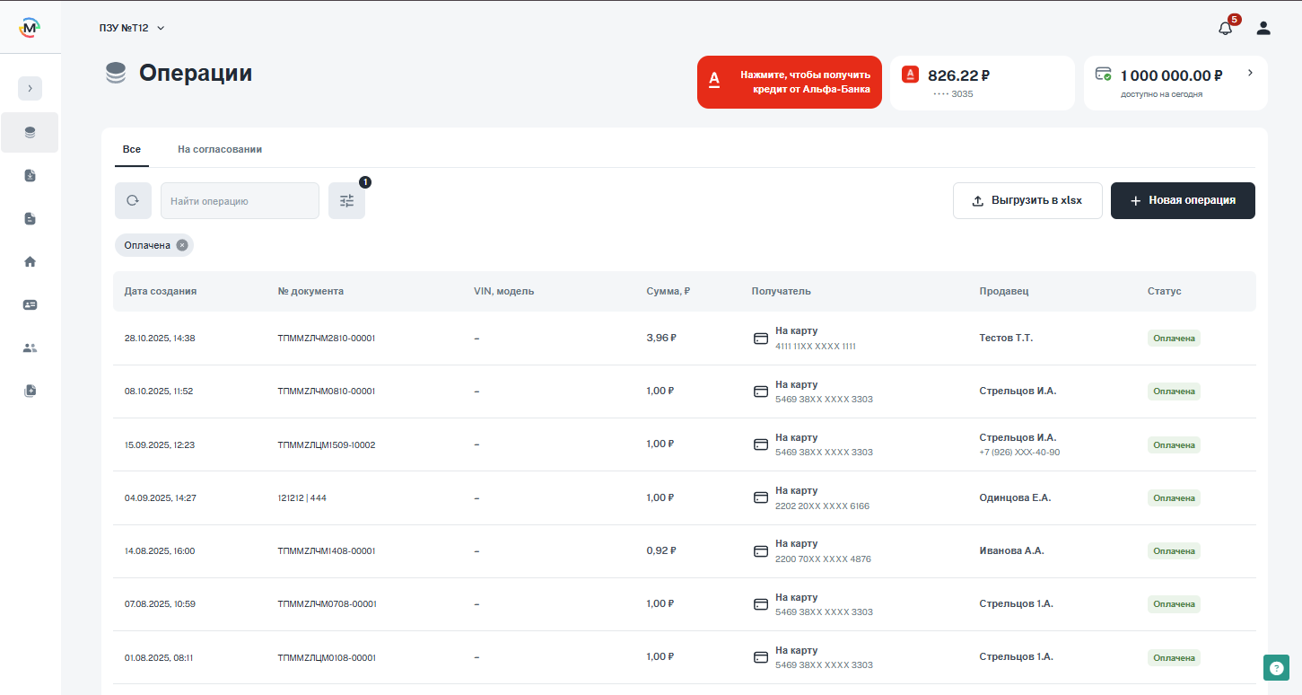This screenshot has height=695, width=1302.
Task: Switch to the На согласовании tab
Action: point(220,149)
